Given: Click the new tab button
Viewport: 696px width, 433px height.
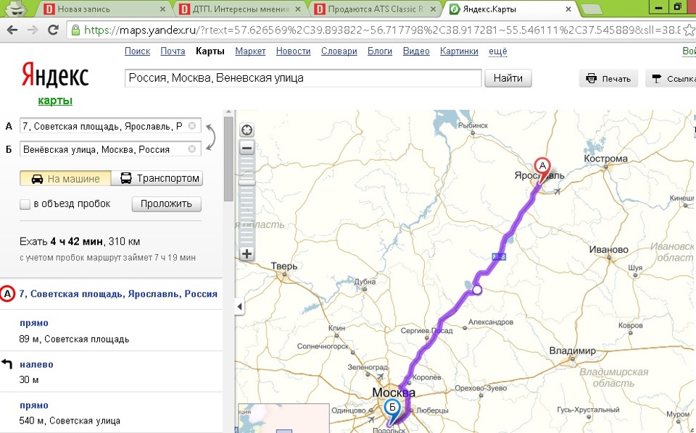Looking at the screenshot, I should click(591, 9).
